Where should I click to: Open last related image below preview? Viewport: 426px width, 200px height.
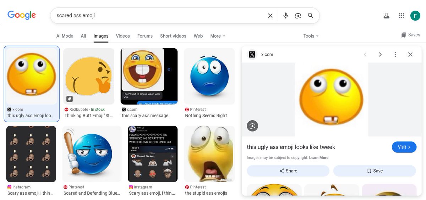click(389, 190)
